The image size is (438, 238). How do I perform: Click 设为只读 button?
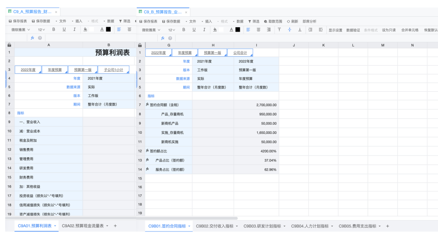389,30
